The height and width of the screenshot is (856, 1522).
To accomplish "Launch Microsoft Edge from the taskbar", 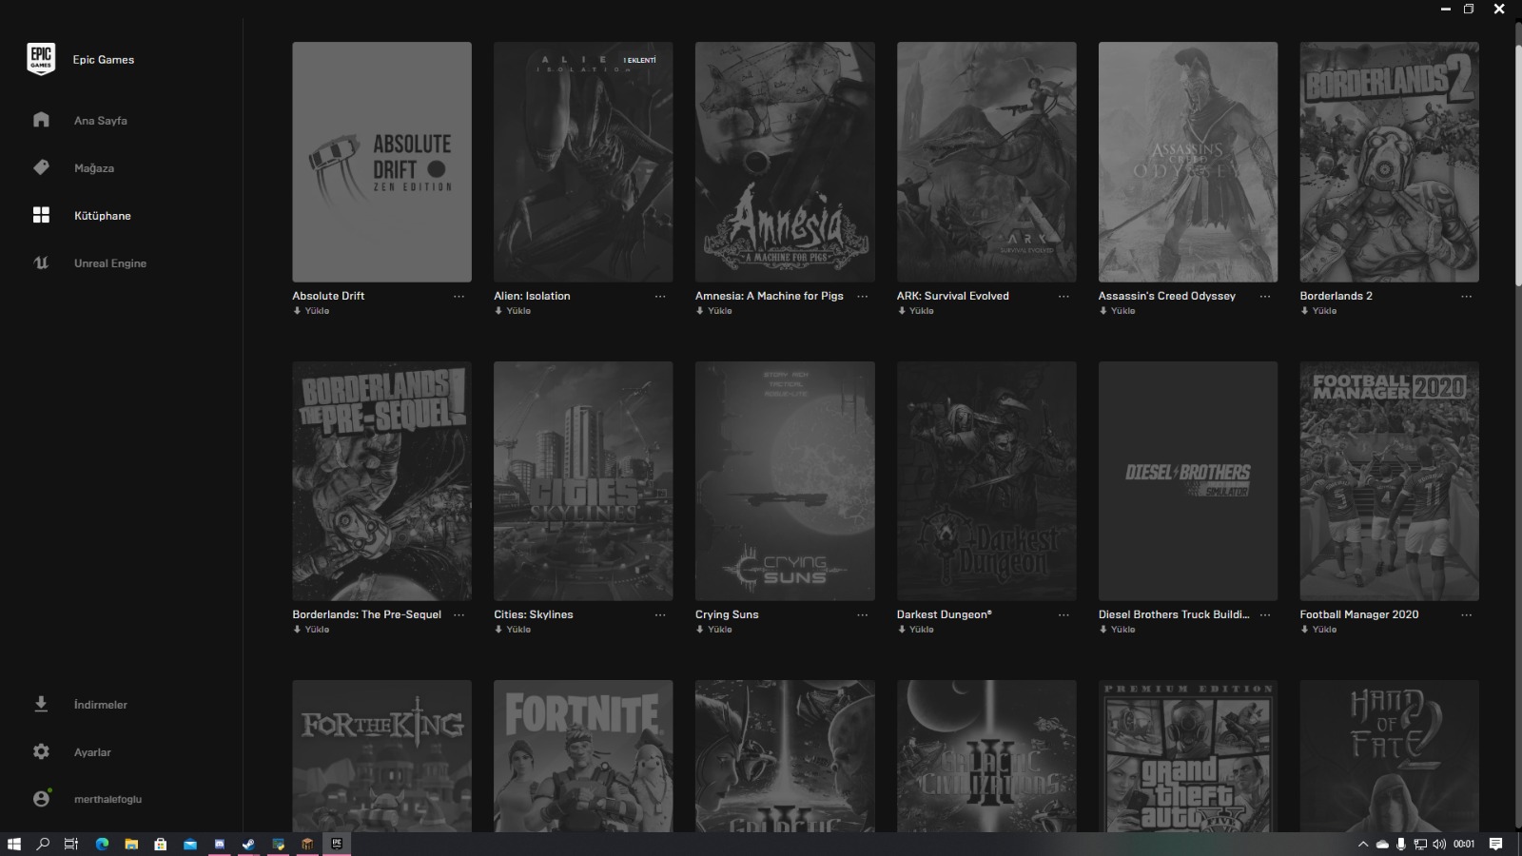I will (x=102, y=844).
